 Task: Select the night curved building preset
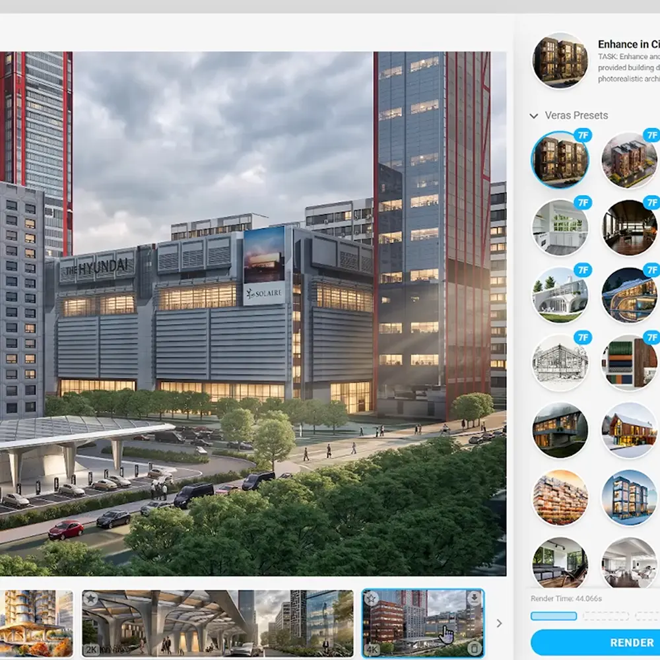tap(630, 294)
